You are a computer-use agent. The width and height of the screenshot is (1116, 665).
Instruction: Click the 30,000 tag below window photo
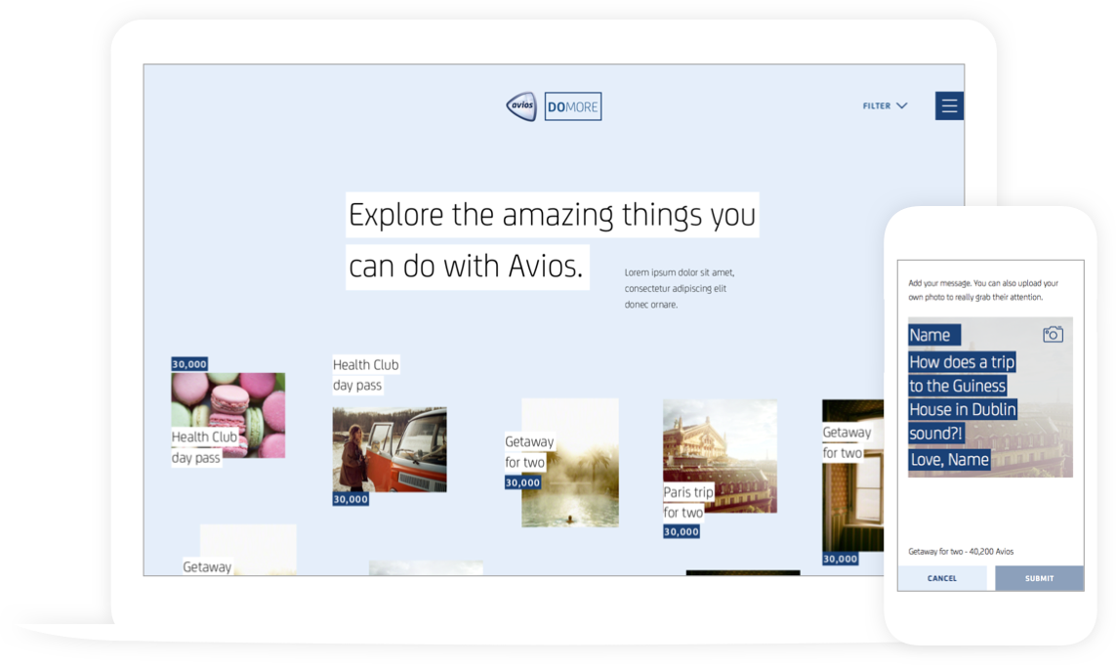[x=841, y=559]
